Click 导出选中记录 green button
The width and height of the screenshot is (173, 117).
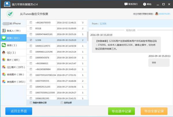tap(121, 111)
